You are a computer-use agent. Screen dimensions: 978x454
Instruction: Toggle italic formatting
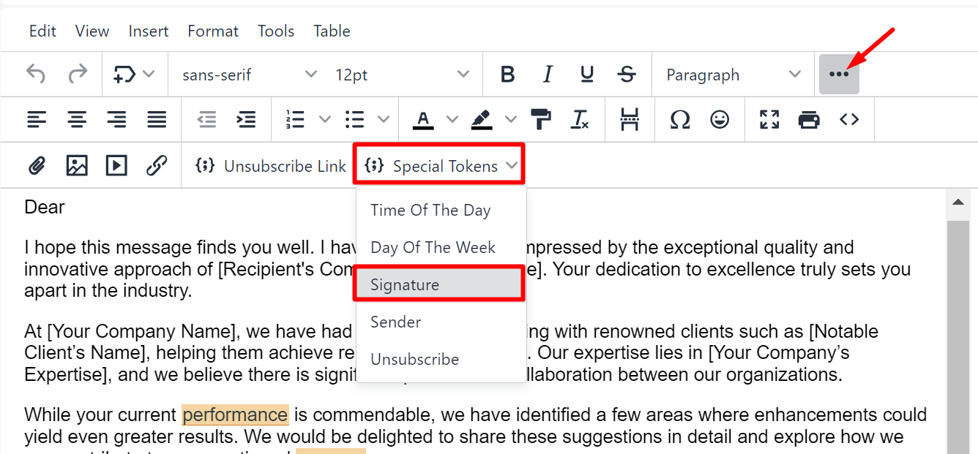point(547,75)
